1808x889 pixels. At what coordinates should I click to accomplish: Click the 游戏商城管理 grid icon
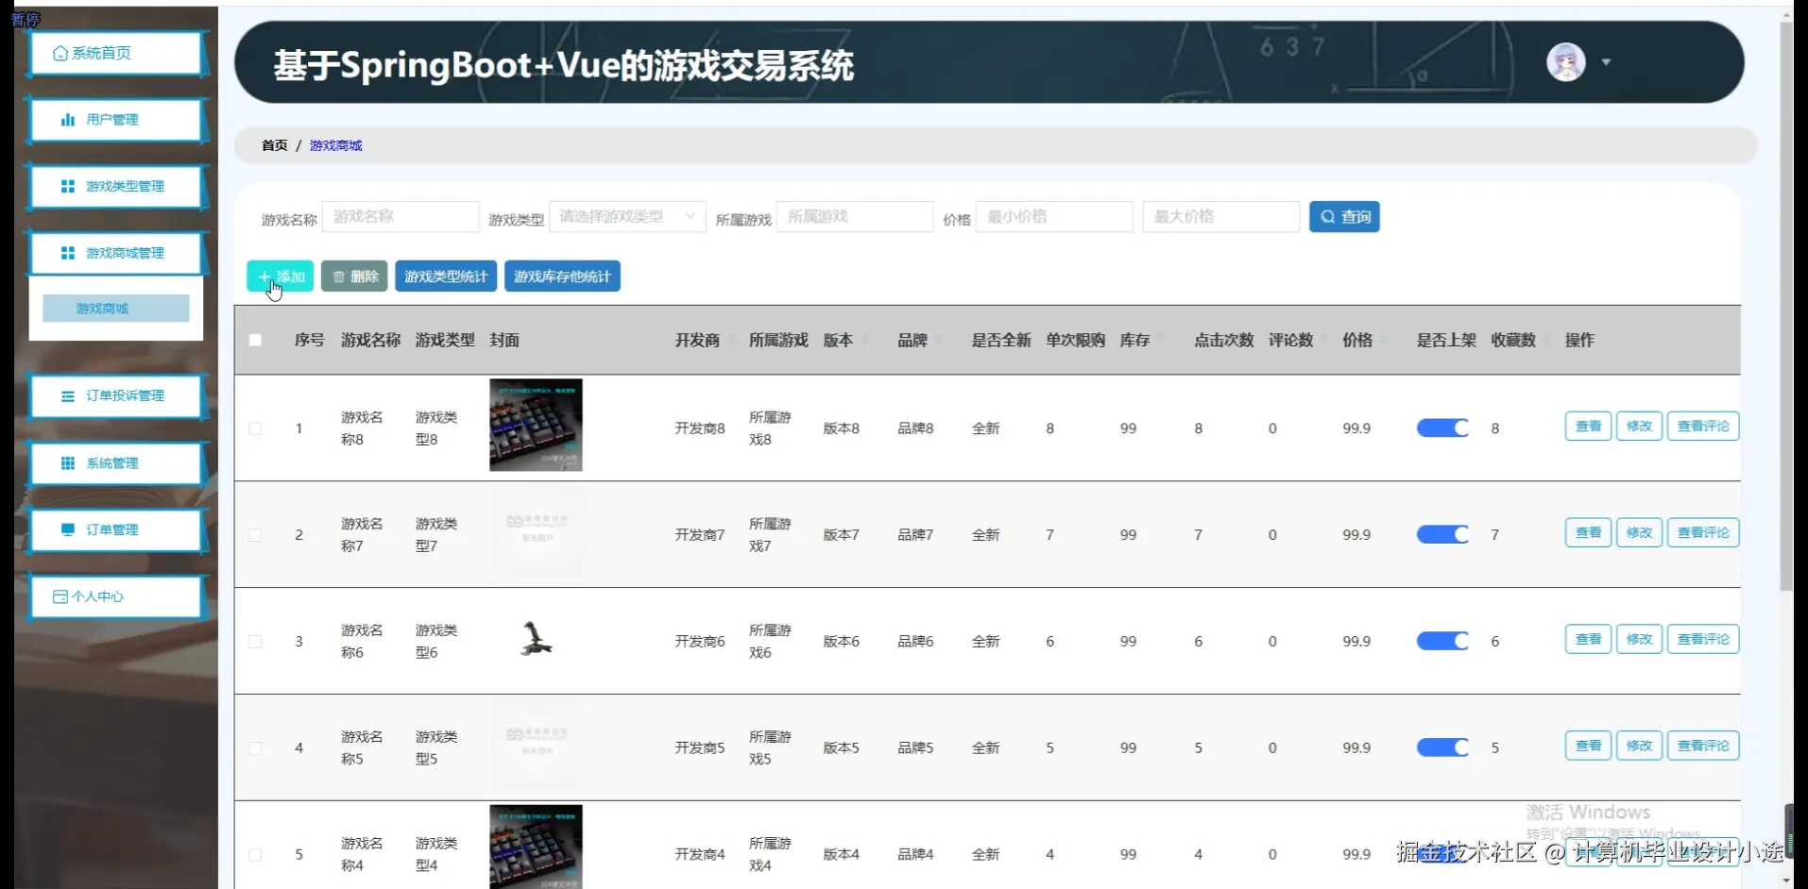(67, 253)
